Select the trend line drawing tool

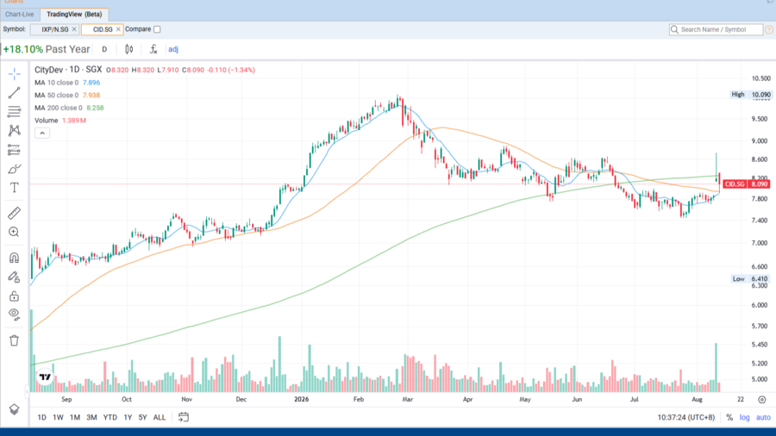coord(14,93)
